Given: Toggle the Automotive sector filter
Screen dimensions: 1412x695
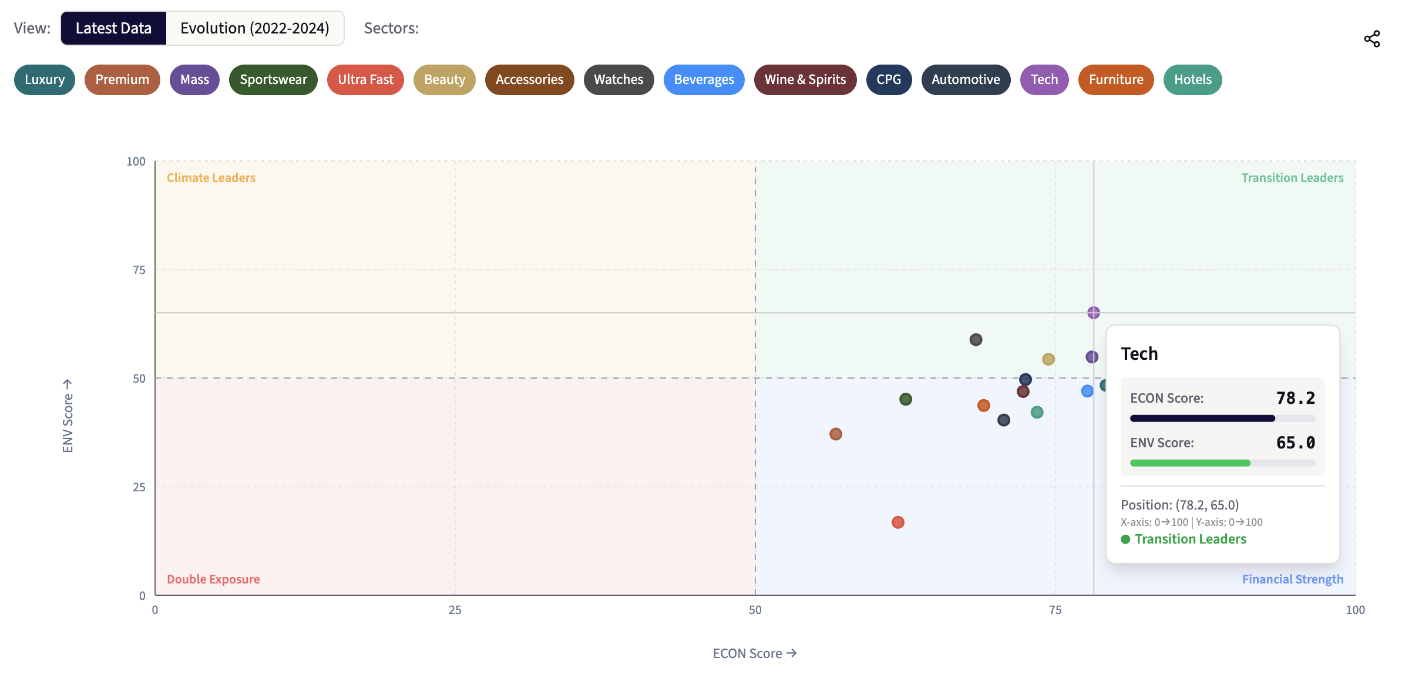Looking at the screenshot, I should [966, 79].
